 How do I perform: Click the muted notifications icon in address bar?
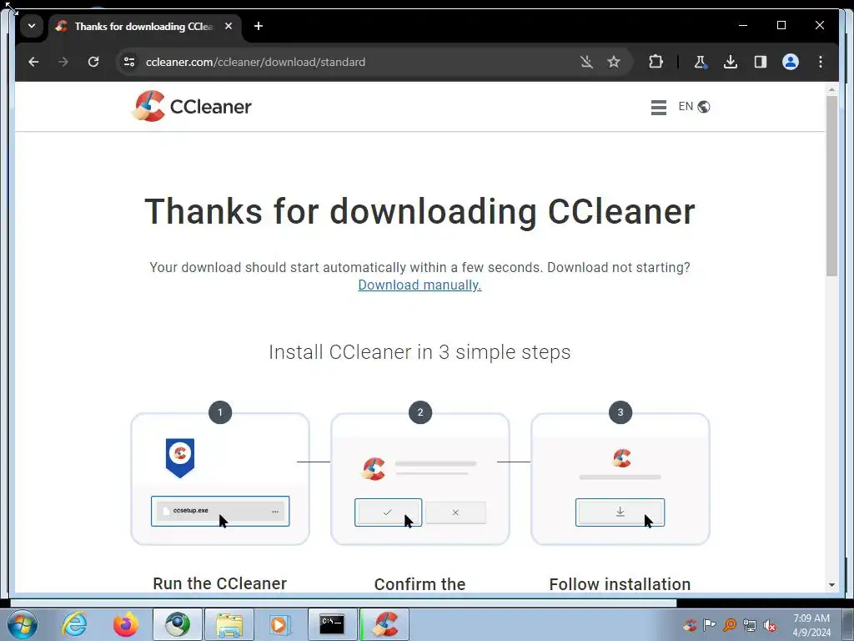pos(586,62)
